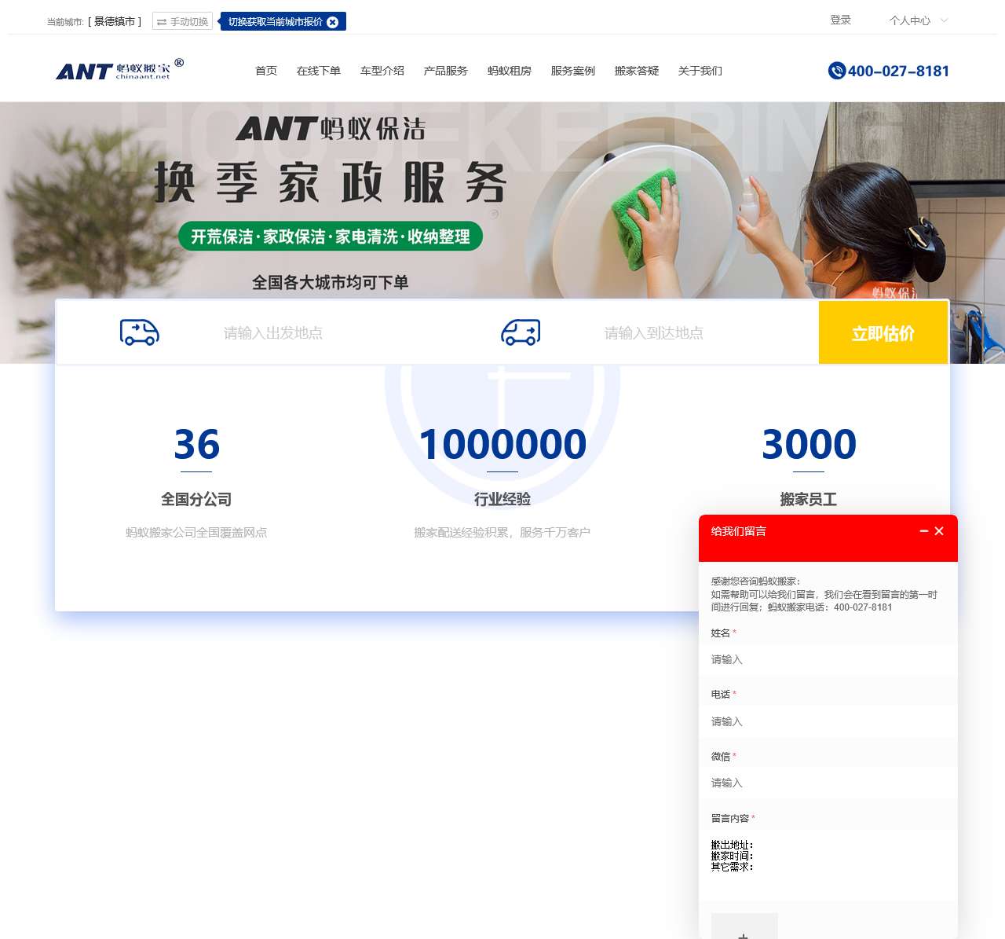Click the 全国各大城市均可下单 banner text

point(331,282)
